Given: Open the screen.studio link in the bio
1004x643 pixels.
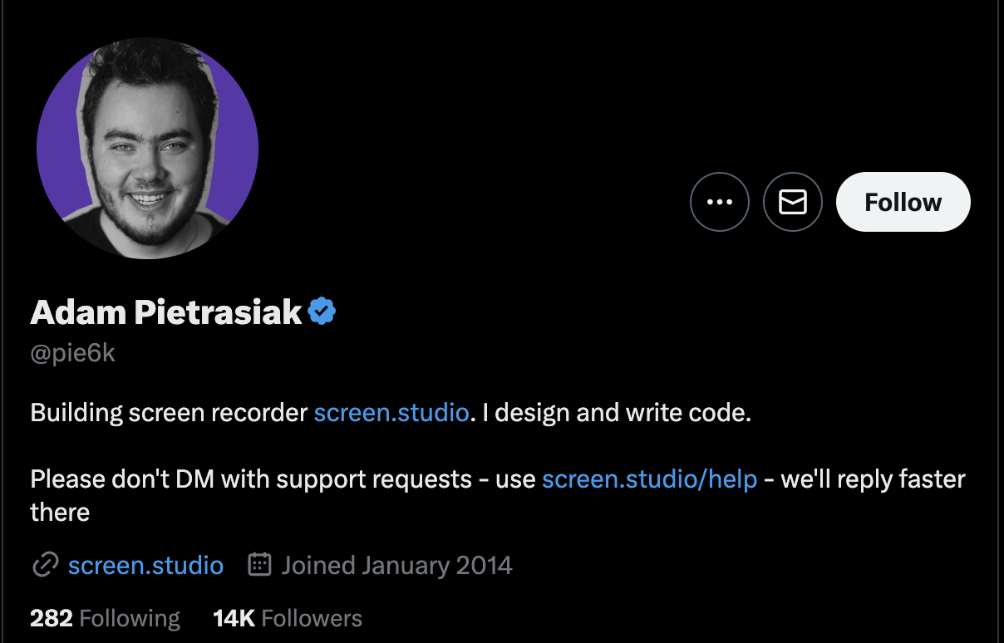Looking at the screenshot, I should pos(391,412).
